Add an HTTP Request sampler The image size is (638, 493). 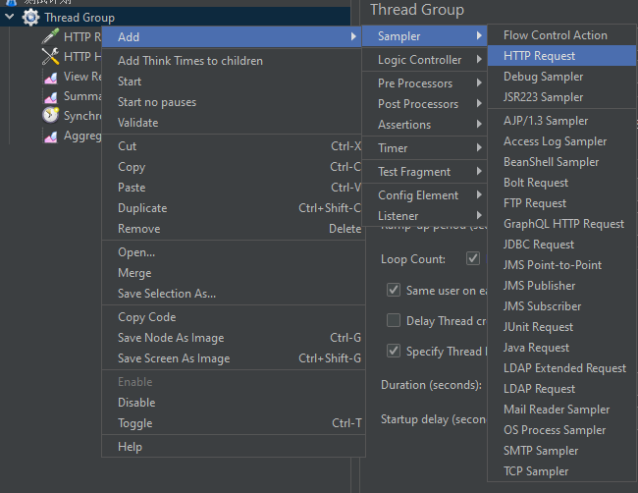[x=561, y=56]
